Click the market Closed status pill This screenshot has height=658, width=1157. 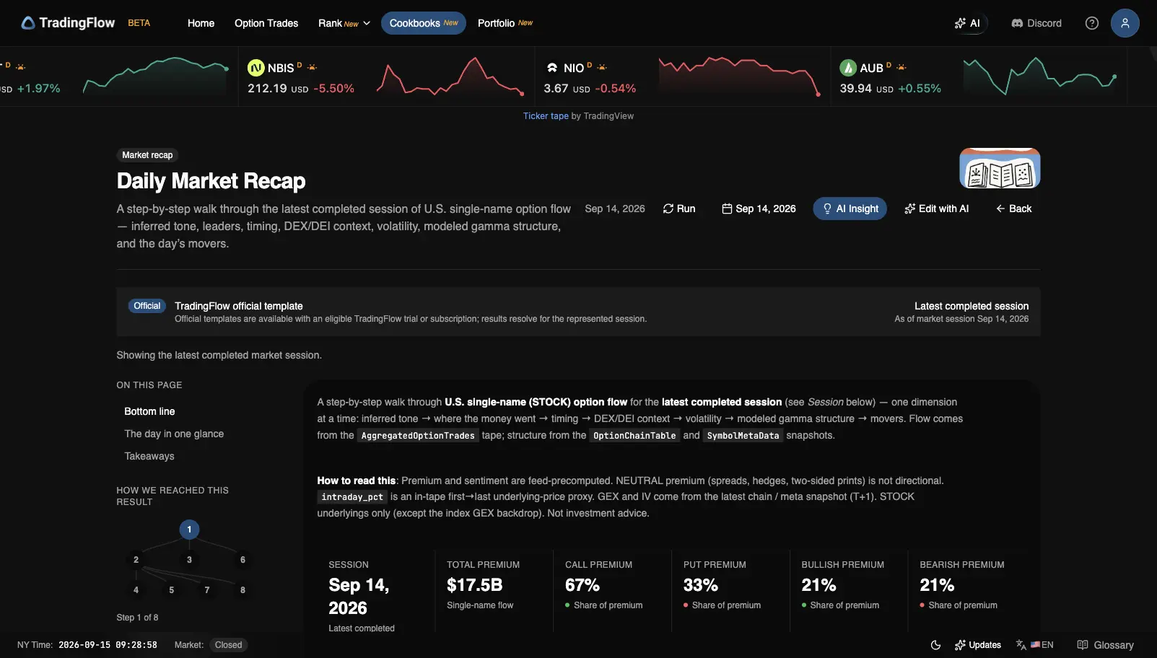pos(228,645)
